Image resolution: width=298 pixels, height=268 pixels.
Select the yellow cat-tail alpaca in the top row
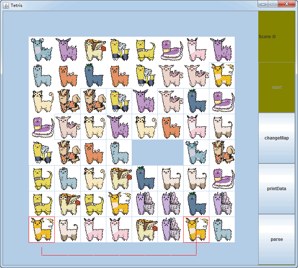coord(145,50)
